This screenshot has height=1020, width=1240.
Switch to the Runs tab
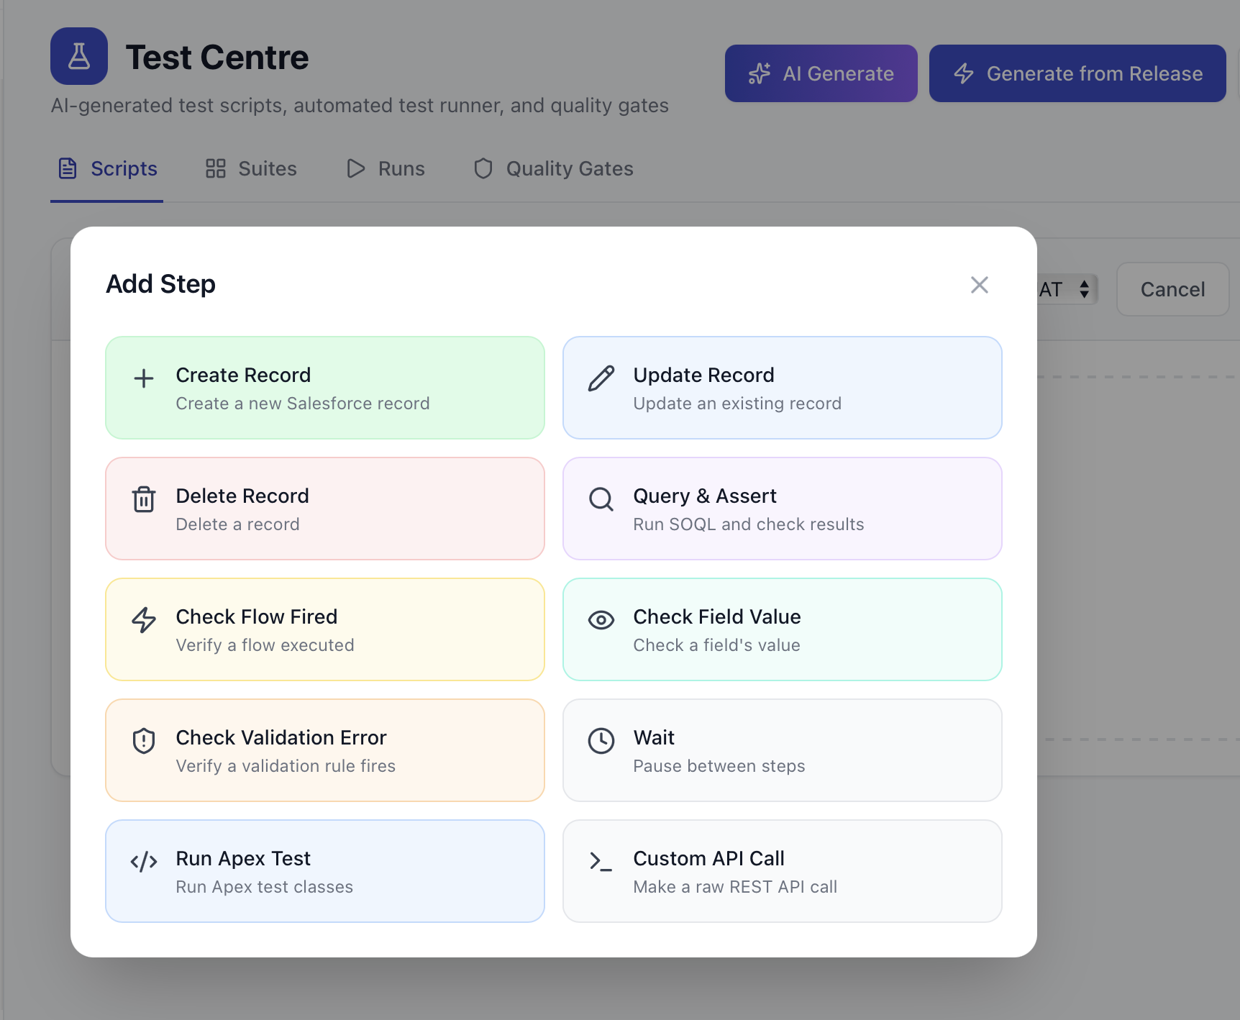[x=385, y=168]
